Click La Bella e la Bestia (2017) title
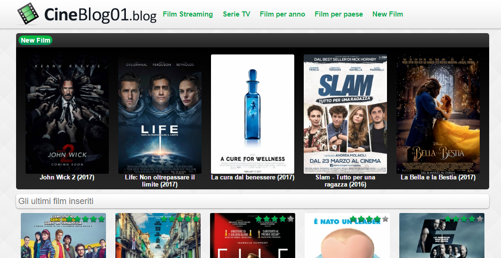This screenshot has height=258, width=501. point(438,177)
